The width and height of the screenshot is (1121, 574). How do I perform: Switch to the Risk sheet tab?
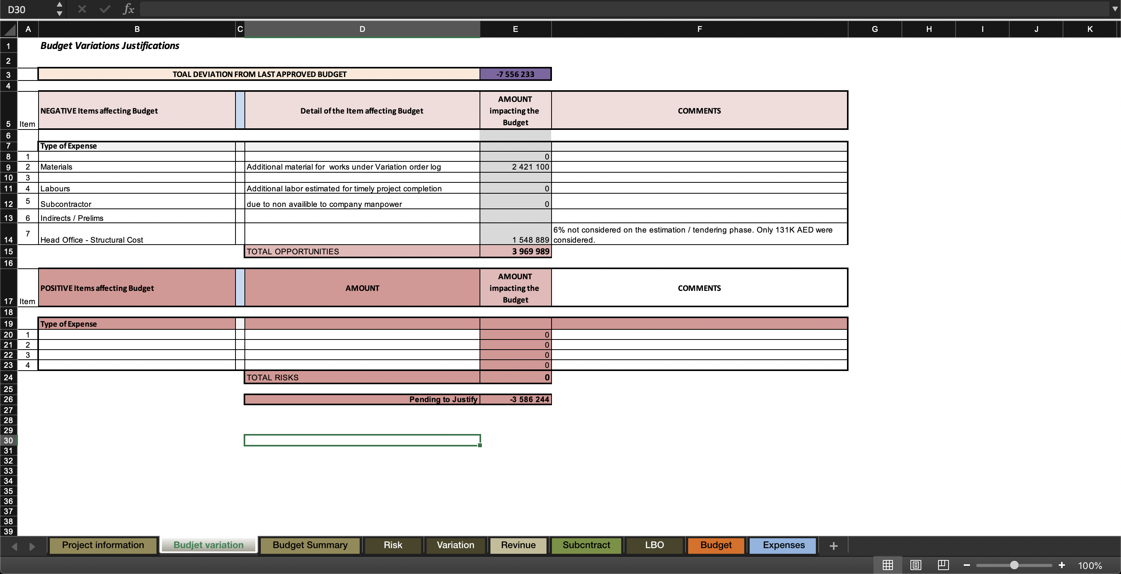coord(392,545)
